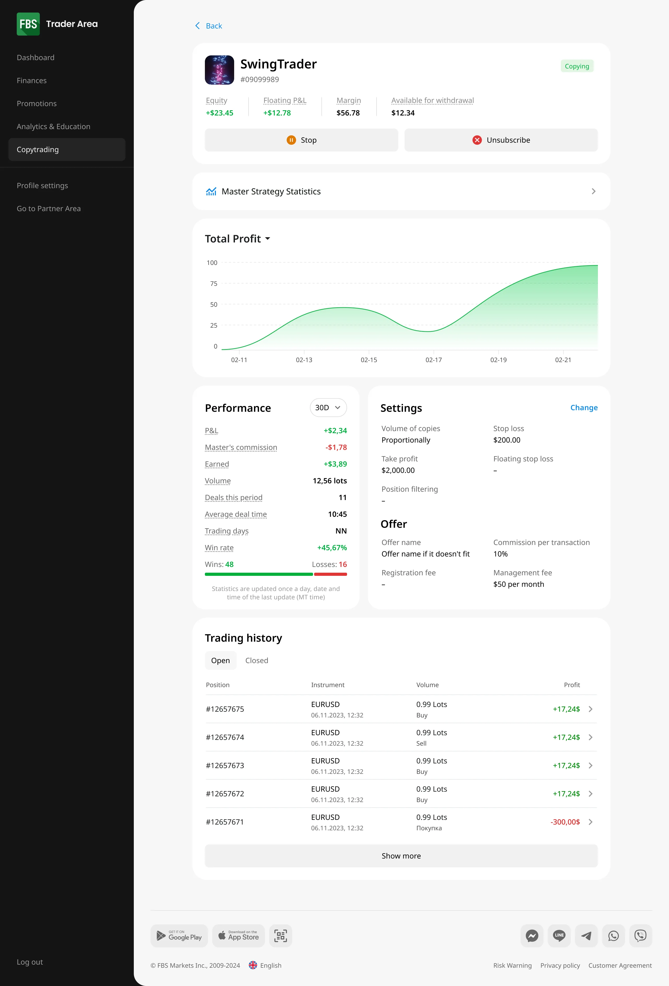The image size is (669, 986).
Task: Go to Finances section
Action: pos(32,81)
